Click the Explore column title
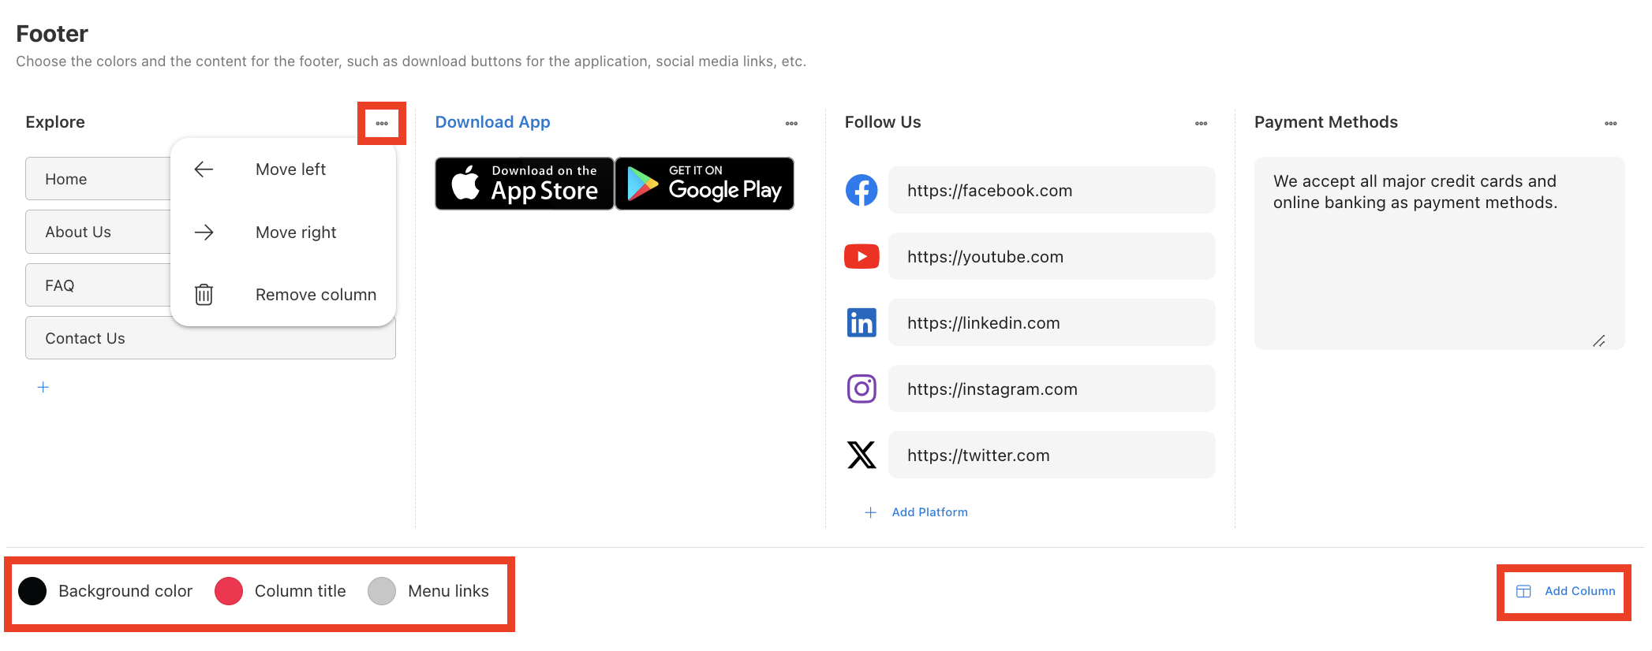This screenshot has height=651, width=1652. 55,122
